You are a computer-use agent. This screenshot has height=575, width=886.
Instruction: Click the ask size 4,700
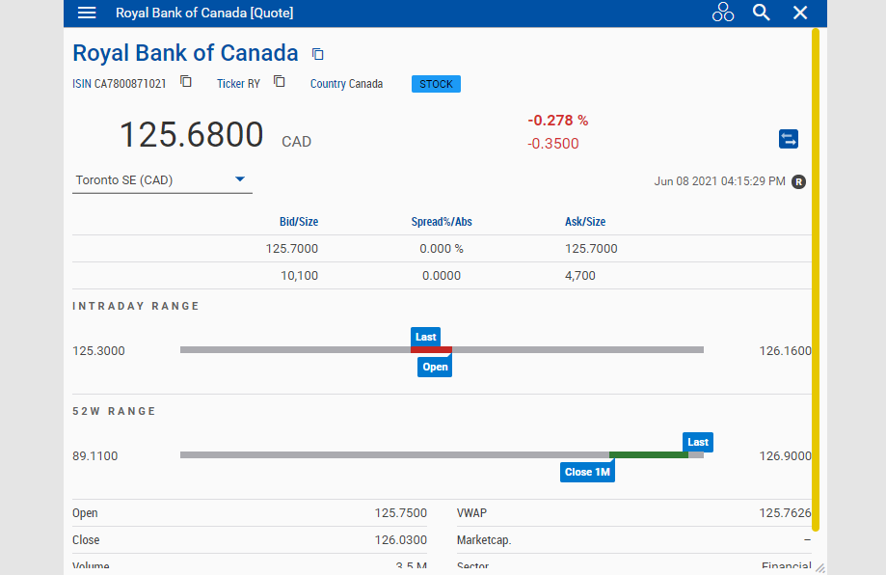(580, 276)
